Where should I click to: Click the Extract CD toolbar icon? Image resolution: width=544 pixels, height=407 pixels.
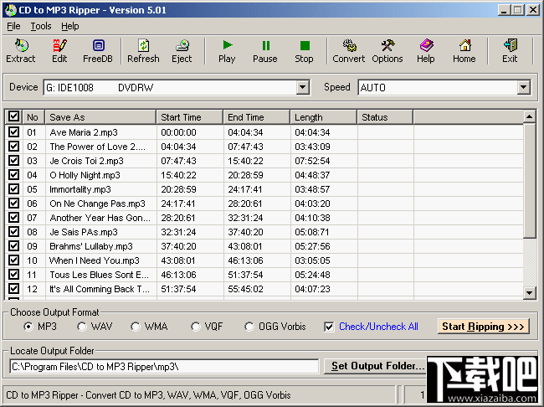[x=21, y=51]
